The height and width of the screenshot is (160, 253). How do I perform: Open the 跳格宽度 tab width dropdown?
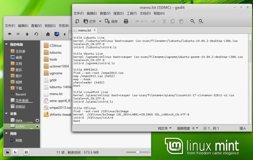(x=187, y=128)
